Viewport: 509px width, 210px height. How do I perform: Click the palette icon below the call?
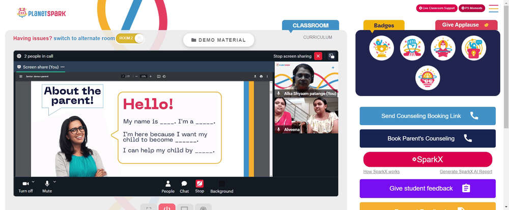click(x=203, y=207)
